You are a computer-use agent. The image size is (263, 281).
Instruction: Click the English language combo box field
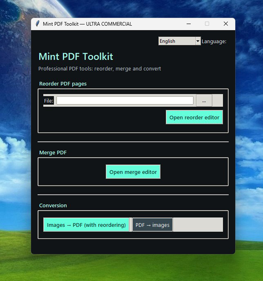(x=177, y=41)
